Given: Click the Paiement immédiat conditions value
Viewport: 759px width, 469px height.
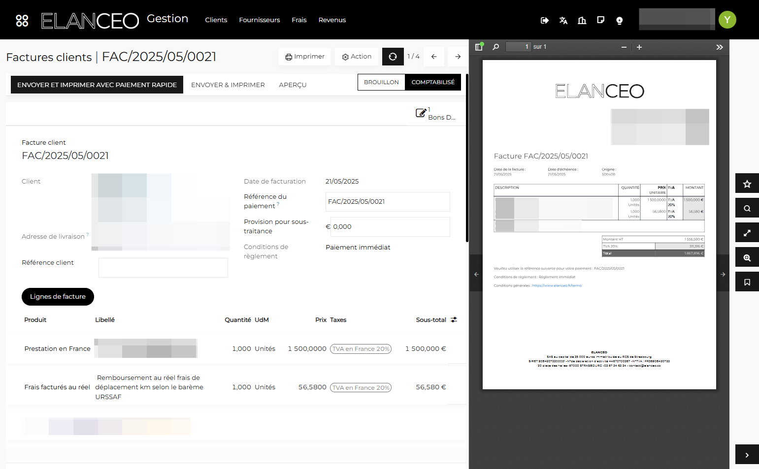Looking at the screenshot, I should pyautogui.click(x=358, y=248).
